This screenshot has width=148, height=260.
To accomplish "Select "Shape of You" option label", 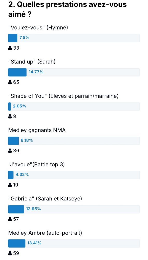I will pos(63,96).
